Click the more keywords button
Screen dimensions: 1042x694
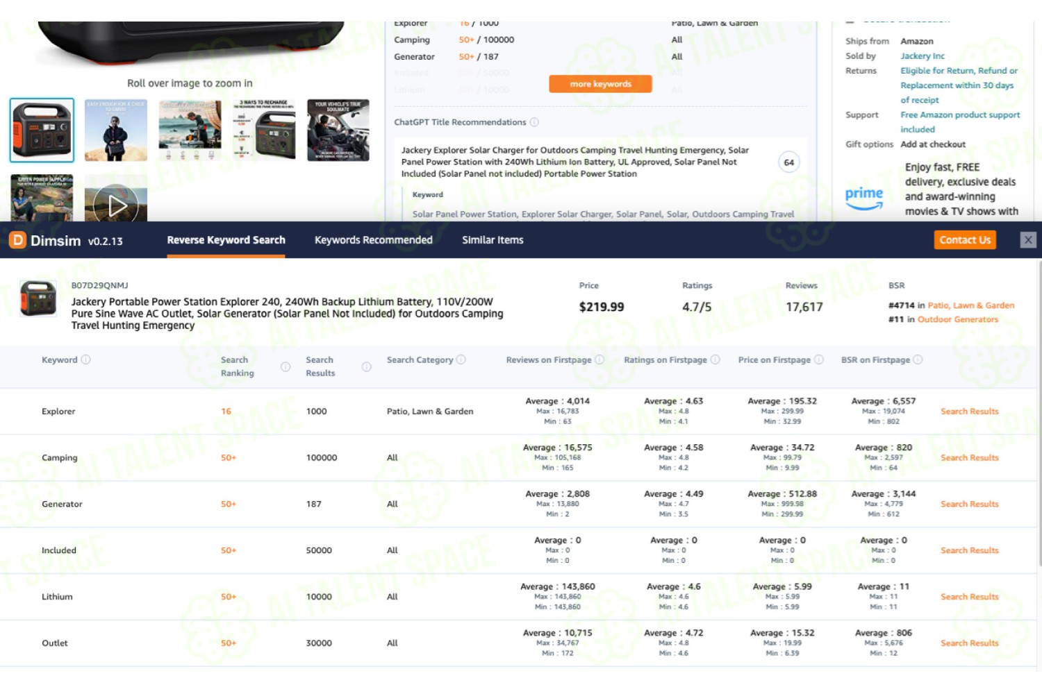600,84
